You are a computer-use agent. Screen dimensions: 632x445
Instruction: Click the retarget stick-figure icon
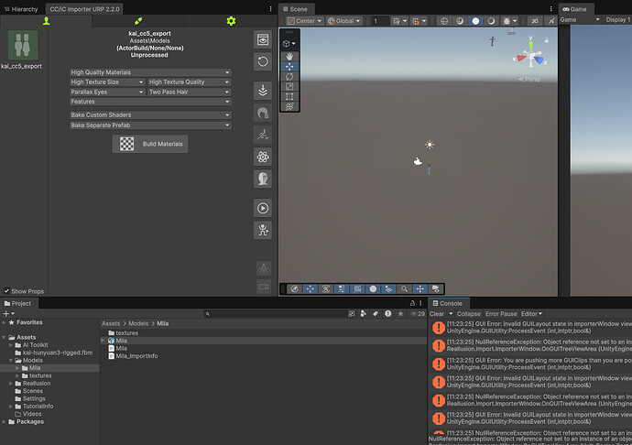pos(263,230)
